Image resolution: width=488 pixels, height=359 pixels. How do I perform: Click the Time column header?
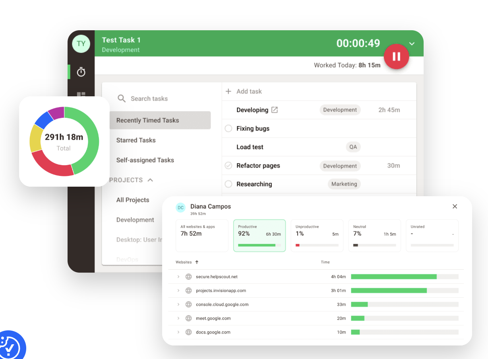tap(325, 262)
